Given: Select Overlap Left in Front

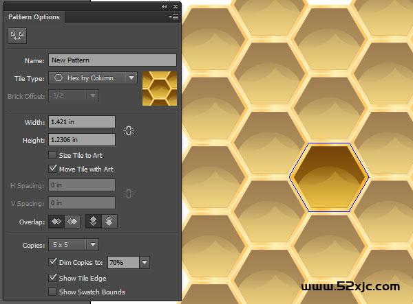Looking at the screenshot, I should [54, 222].
